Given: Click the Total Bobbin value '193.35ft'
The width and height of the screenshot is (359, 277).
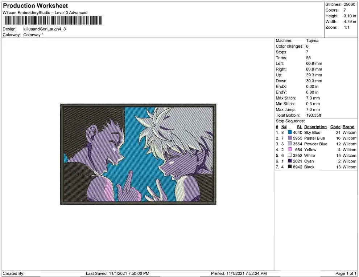Looking at the screenshot, I should [x=313, y=115].
